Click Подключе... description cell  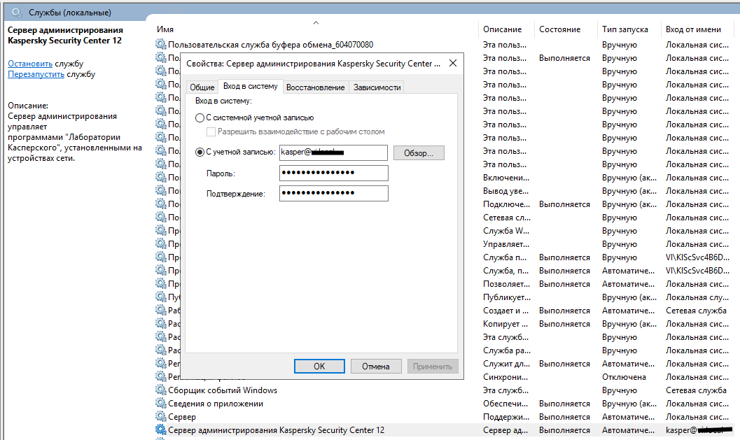(506, 204)
